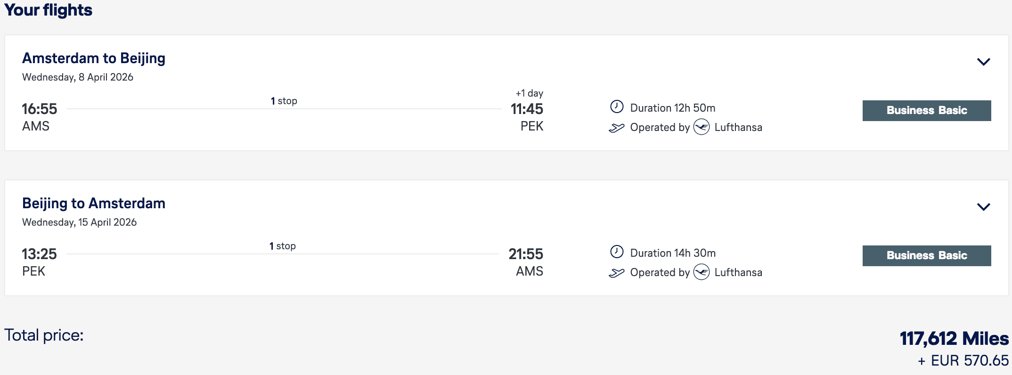The width and height of the screenshot is (1012, 375).
Task: Click the Business Basic badge for the return flight
Action: [x=926, y=256]
